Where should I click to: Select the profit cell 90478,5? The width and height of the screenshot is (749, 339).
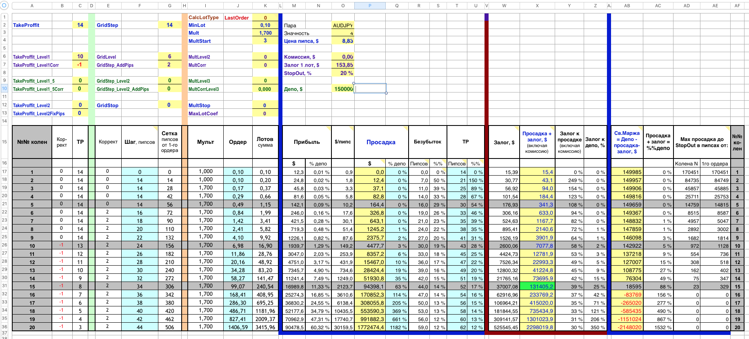pyautogui.click(x=294, y=327)
